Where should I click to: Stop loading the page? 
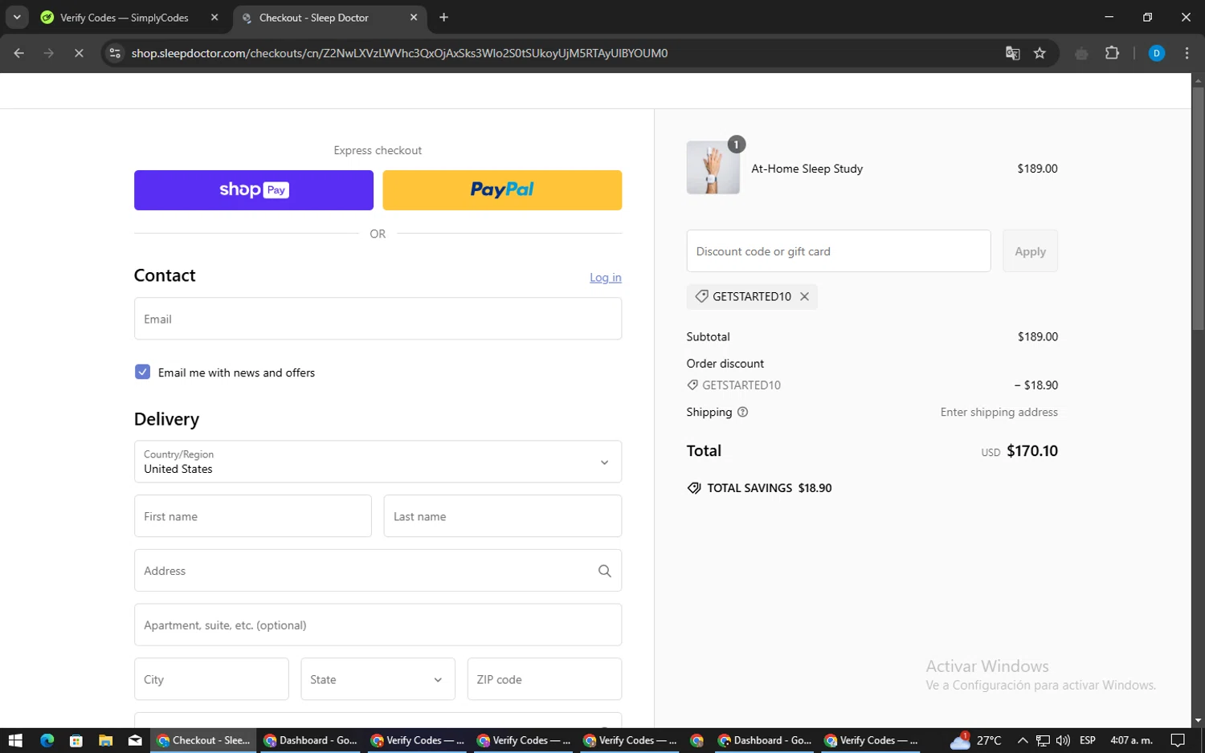(79, 53)
